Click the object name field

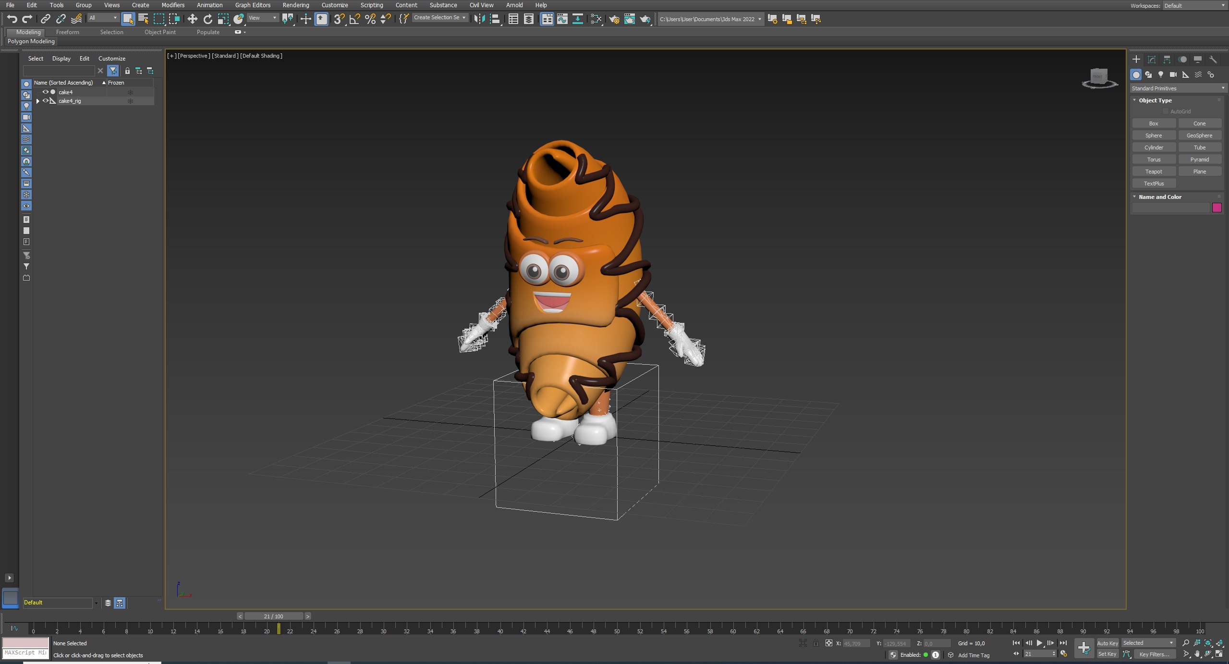tap(1170, 208)
